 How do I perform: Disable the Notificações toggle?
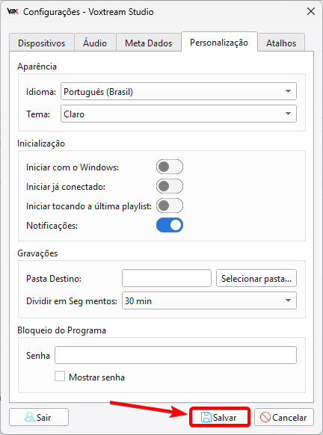point(170,225)
